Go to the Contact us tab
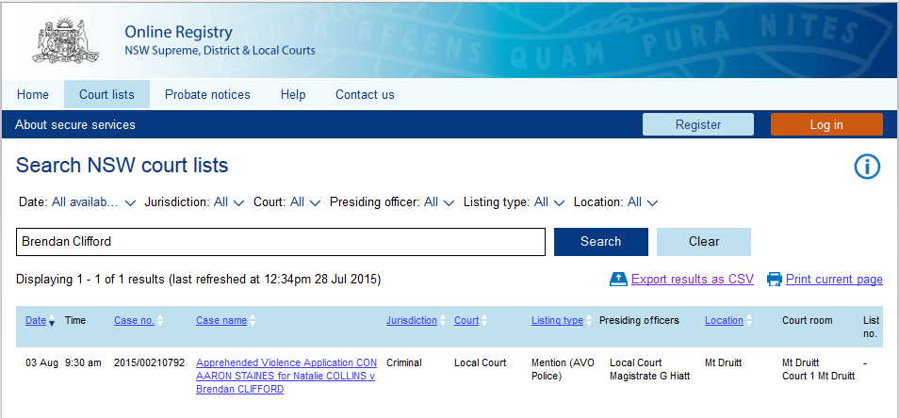 coord(365,95)
